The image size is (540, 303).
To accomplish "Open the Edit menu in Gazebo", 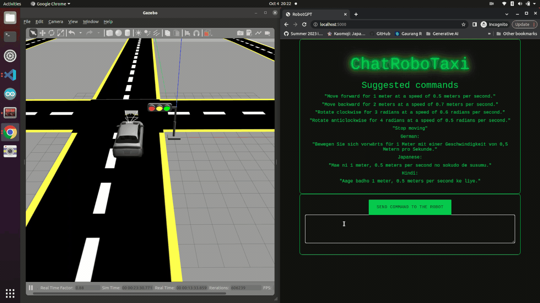I will tap(39, 21).
